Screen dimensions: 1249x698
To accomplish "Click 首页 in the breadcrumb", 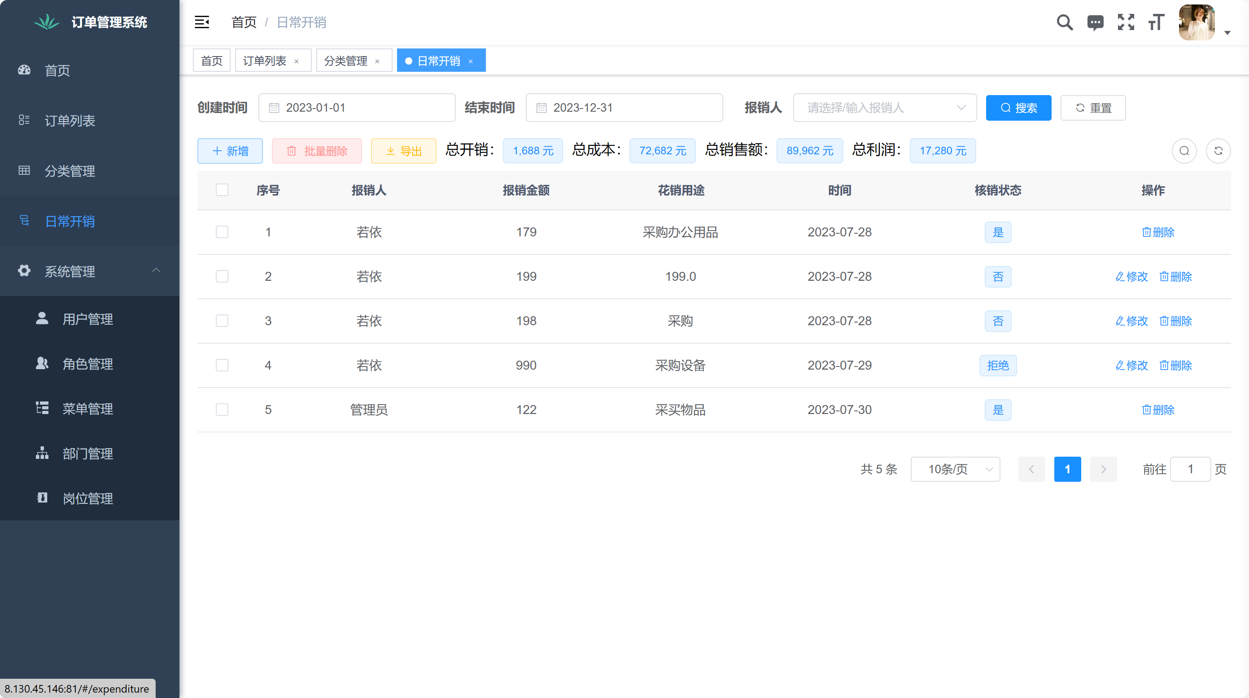I will [x=244, y=22].
